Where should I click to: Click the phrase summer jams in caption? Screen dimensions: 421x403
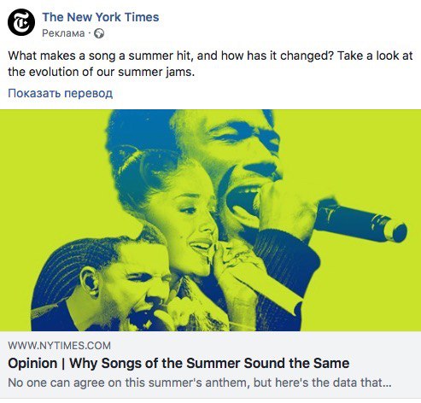[156, 73]
